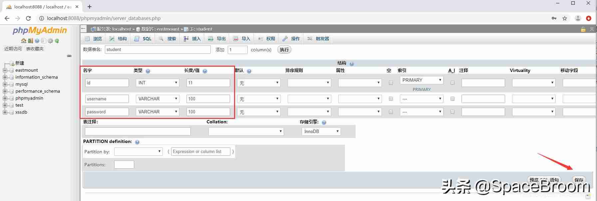Click the help icon next to 类型
This screenshot has height=201, width=597.
(x=148, y=71)
